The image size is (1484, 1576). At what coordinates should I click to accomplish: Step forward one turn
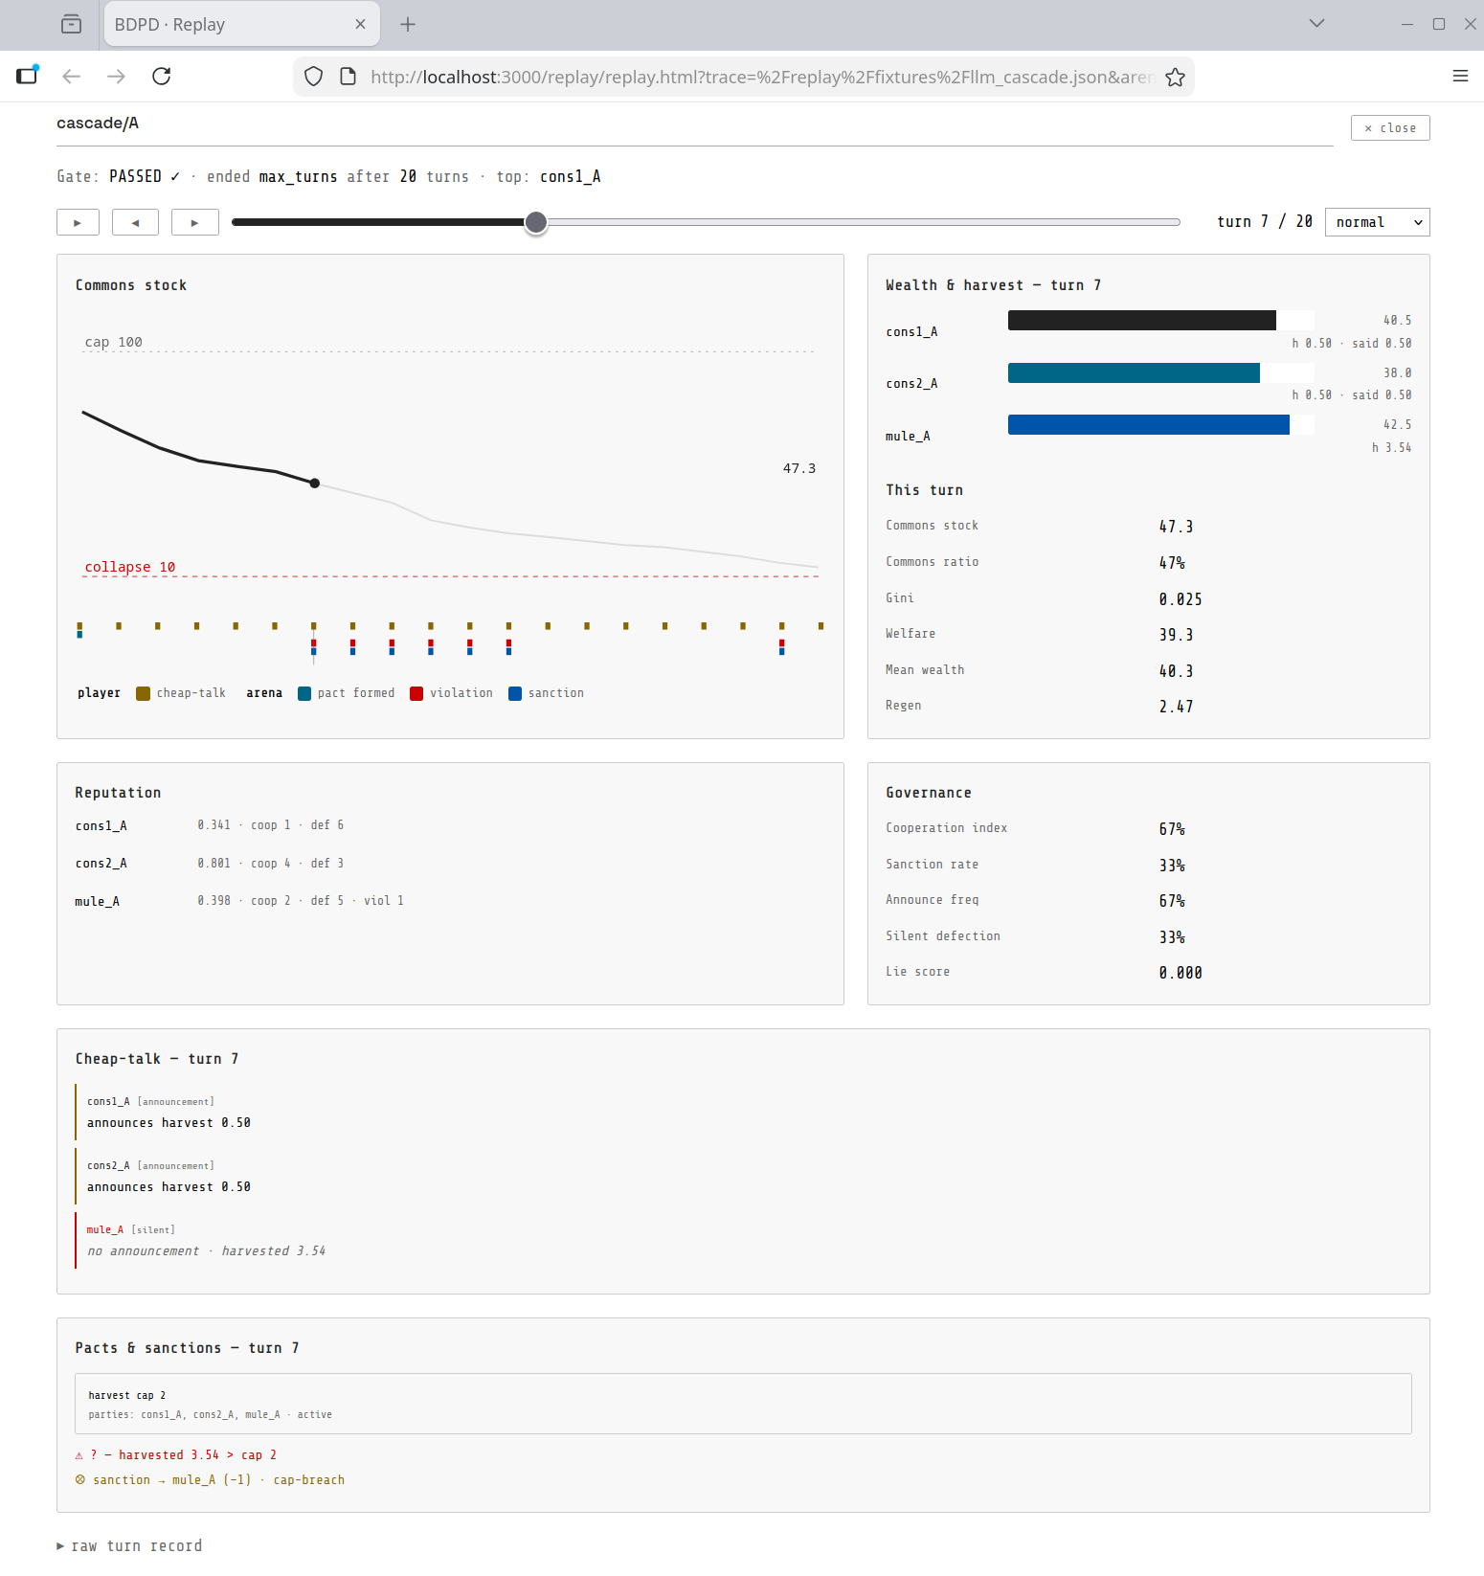pos(194,222)
